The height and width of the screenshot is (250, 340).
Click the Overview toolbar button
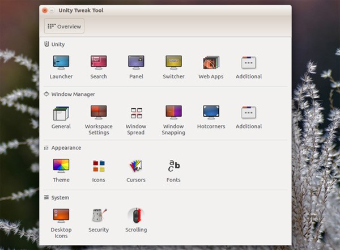coord(64,26)
